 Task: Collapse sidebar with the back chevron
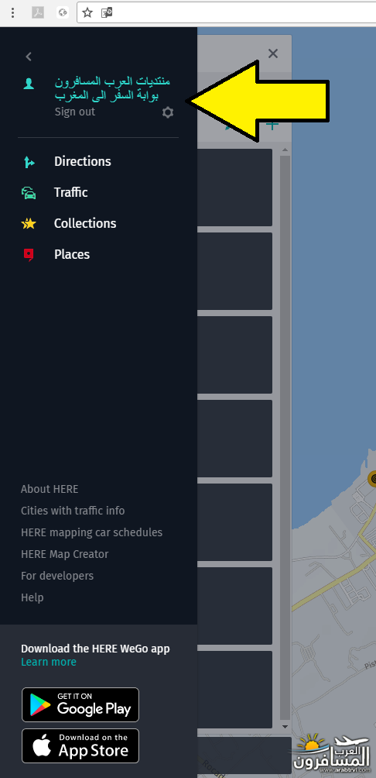pos(29,57)
